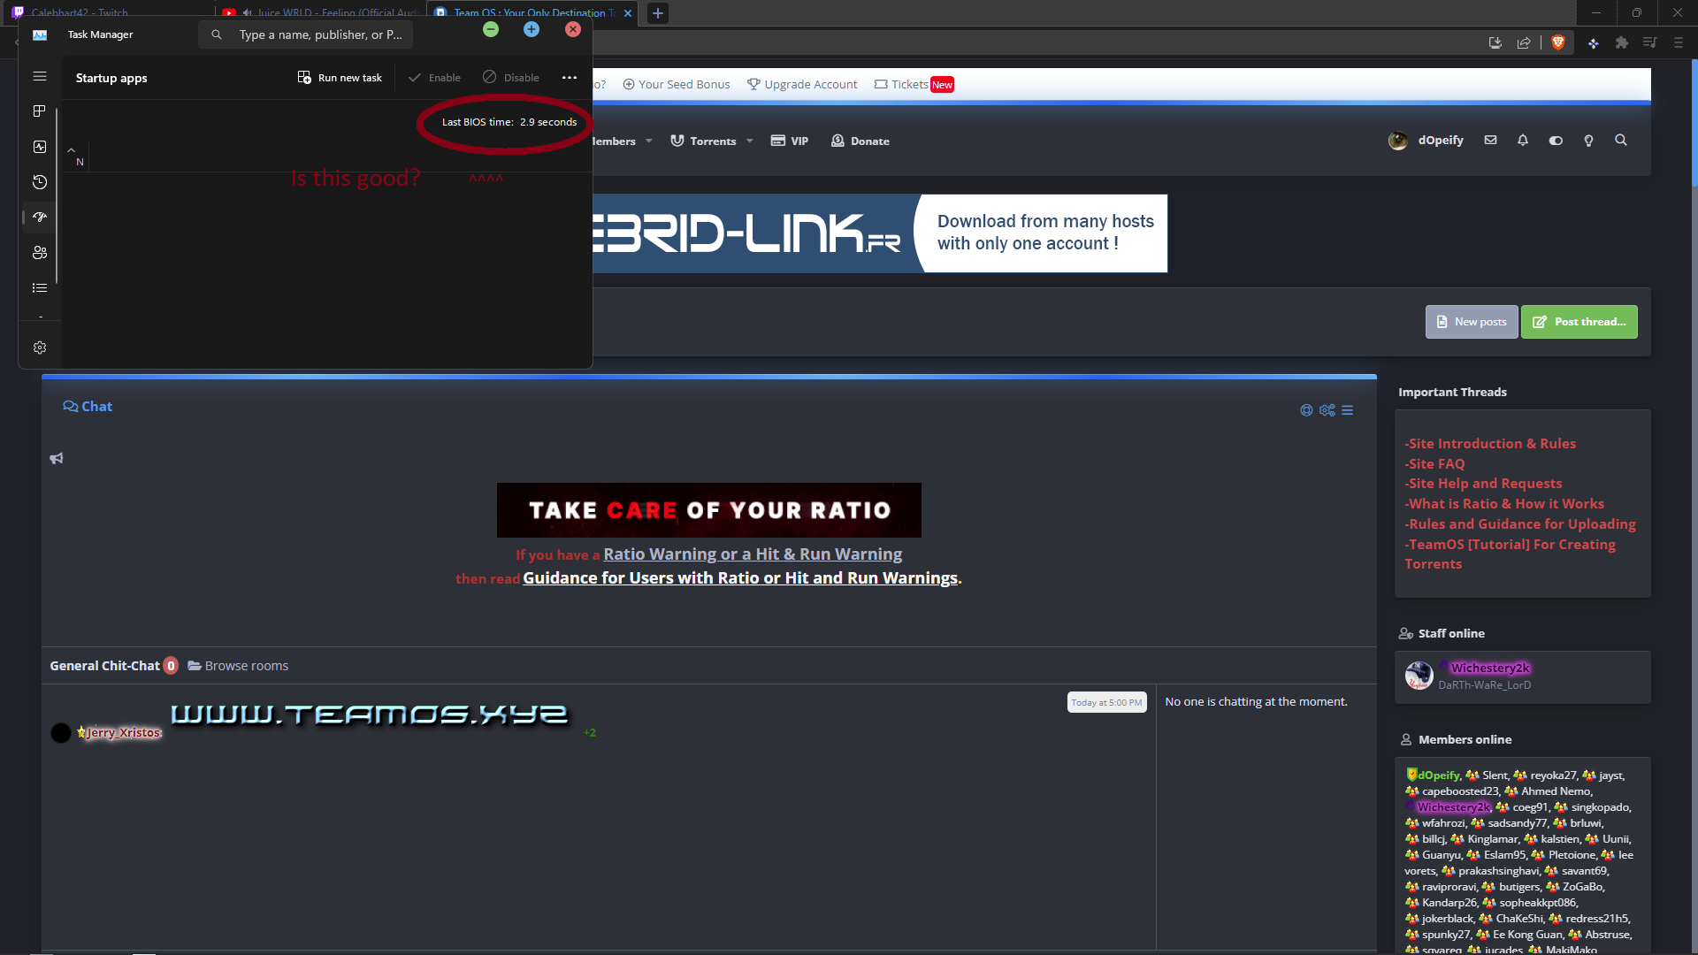Collapse column header chevron in Startup apps
1698x955 pixels.
72,150
